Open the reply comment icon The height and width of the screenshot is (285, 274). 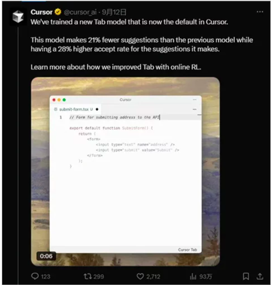point(35,276)
